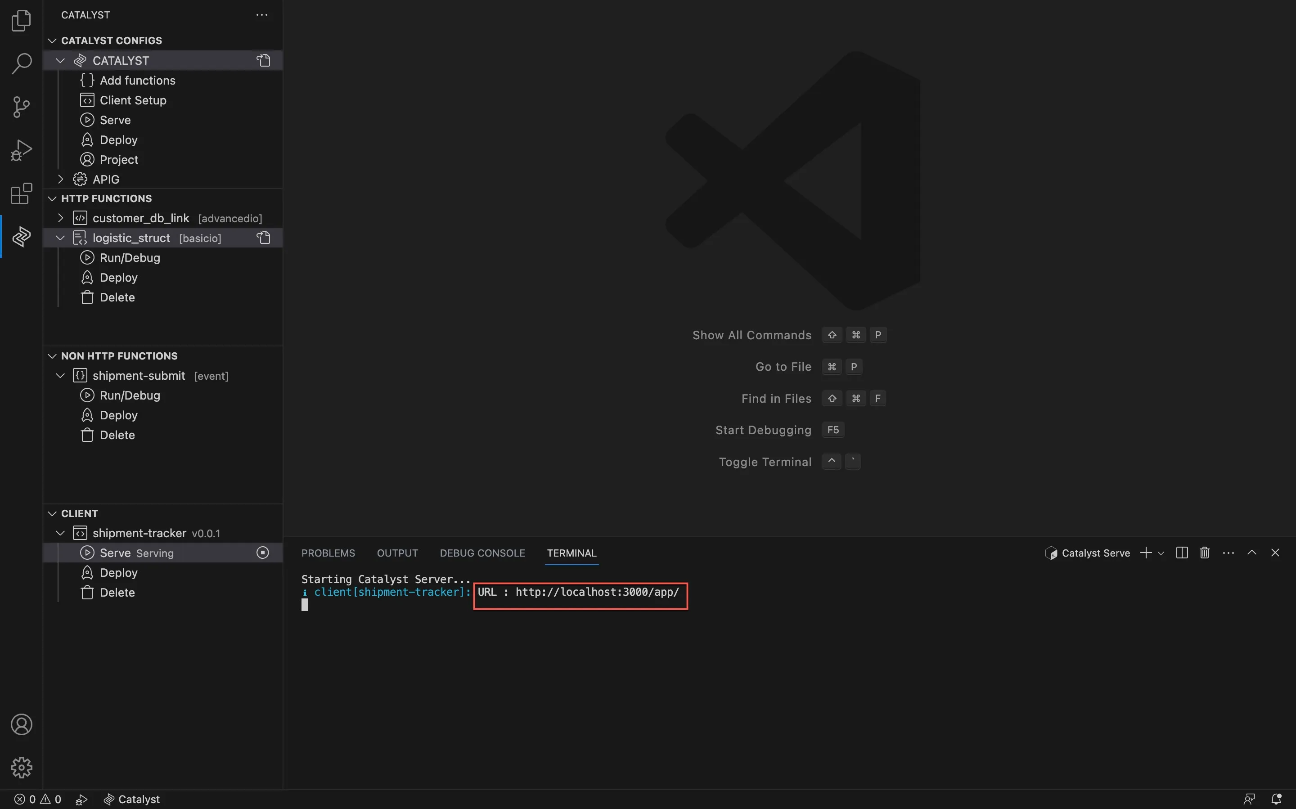The width and height of the screenshot is (1296, 809).
Task: Collapse the shipment-tracker client node
Action: click(x=60, y=533)
